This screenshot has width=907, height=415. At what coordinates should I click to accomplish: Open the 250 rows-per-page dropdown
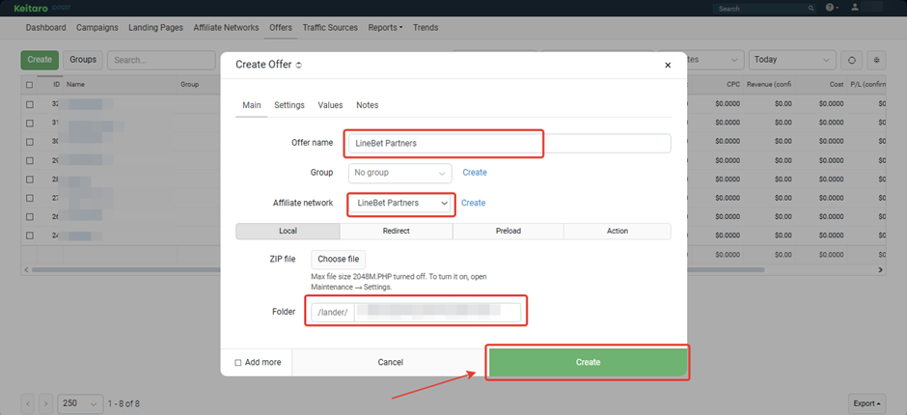coord(79,403)
